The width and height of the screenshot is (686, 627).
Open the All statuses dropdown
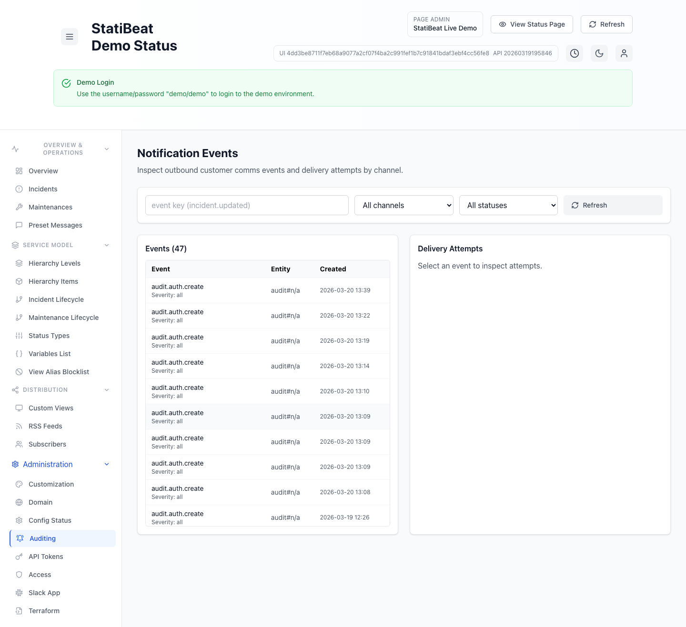click(508, 205)
